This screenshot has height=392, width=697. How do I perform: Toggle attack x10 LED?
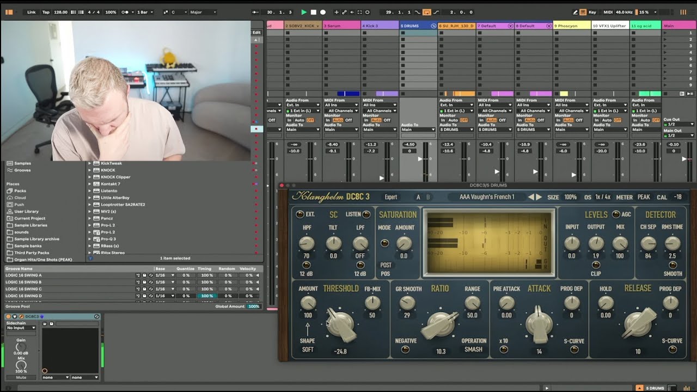[x=504, y=350]
